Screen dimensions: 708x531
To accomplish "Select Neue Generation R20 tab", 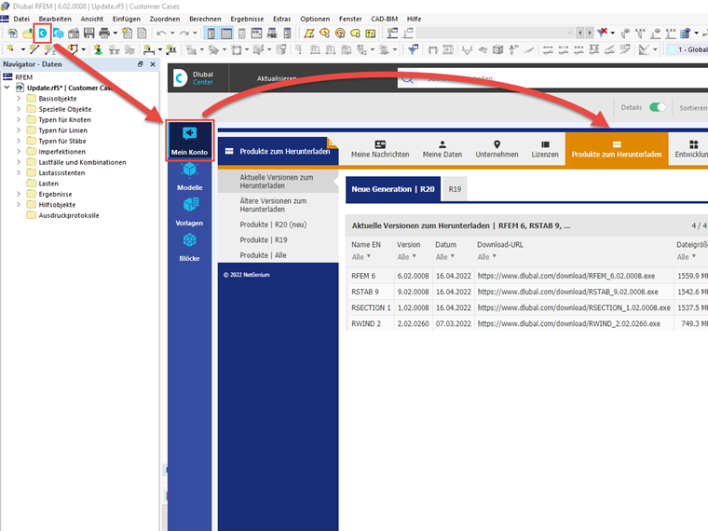I will tap(393, 189).
